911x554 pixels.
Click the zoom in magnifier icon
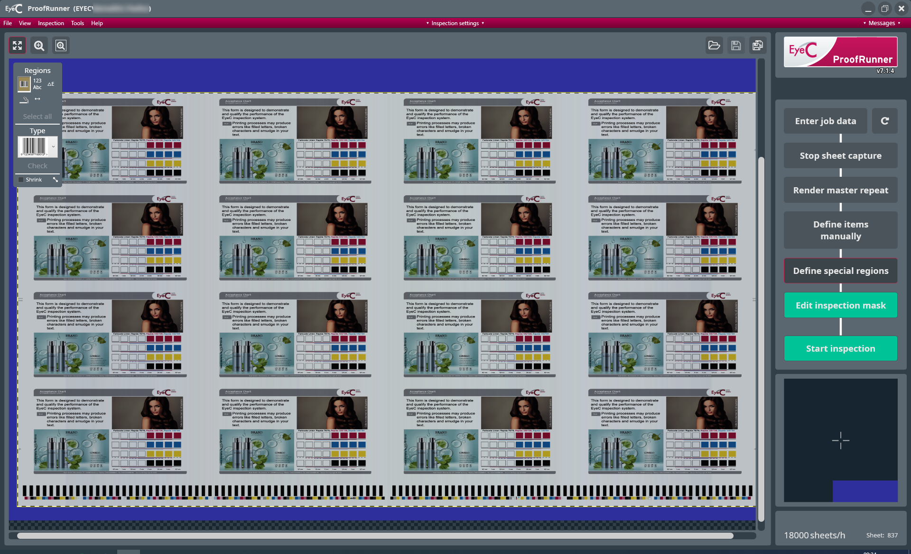39,45
